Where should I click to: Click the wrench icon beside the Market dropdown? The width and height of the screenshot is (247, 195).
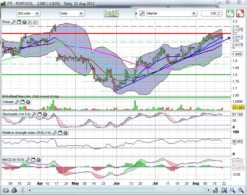point(142,13)
